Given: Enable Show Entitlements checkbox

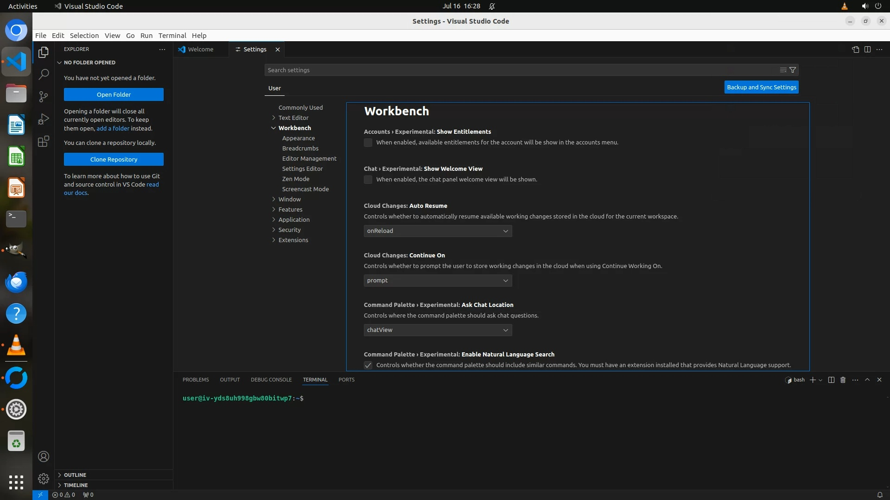Looking at the screenshot, I should [x=368, y=143].
